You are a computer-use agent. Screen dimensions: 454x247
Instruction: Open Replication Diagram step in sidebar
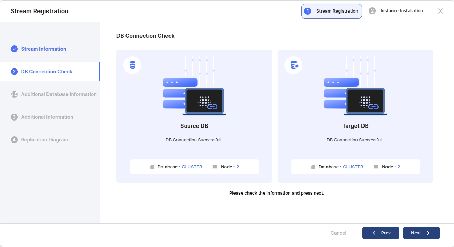pos(44,140)
